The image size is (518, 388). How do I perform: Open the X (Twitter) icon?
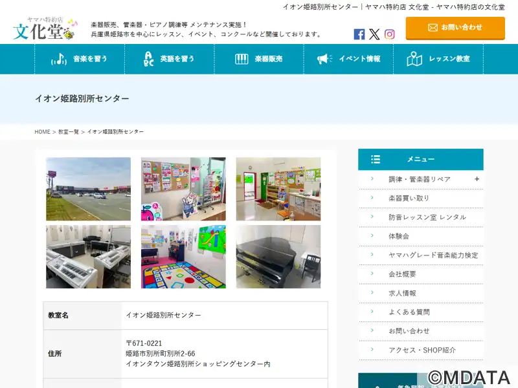pos(374,34)
